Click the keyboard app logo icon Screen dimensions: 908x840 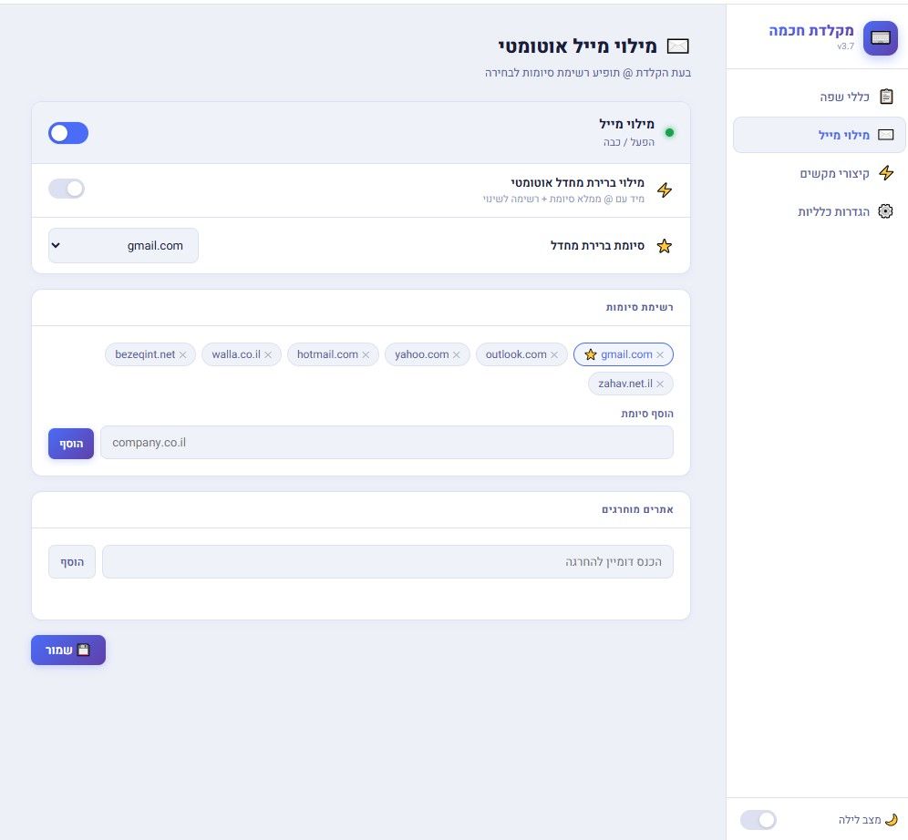[880, 38]
